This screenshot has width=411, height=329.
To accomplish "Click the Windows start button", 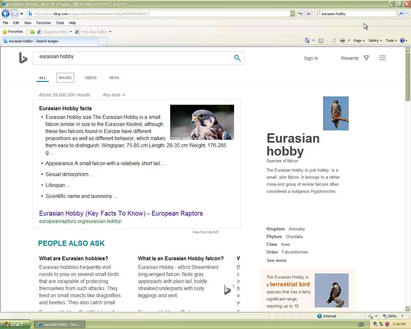I will 15,324.
